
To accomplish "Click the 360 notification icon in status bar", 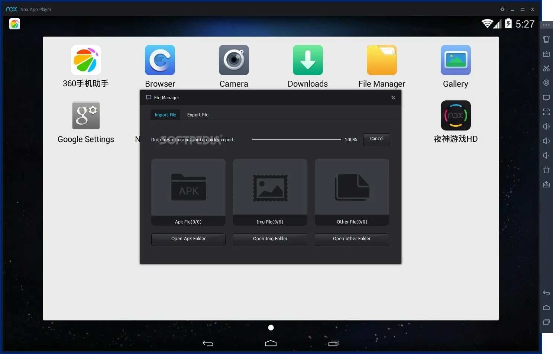I will pos(14,24).
